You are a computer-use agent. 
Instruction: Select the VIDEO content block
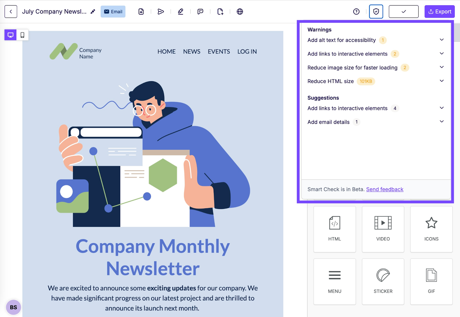tap(383, 229)
